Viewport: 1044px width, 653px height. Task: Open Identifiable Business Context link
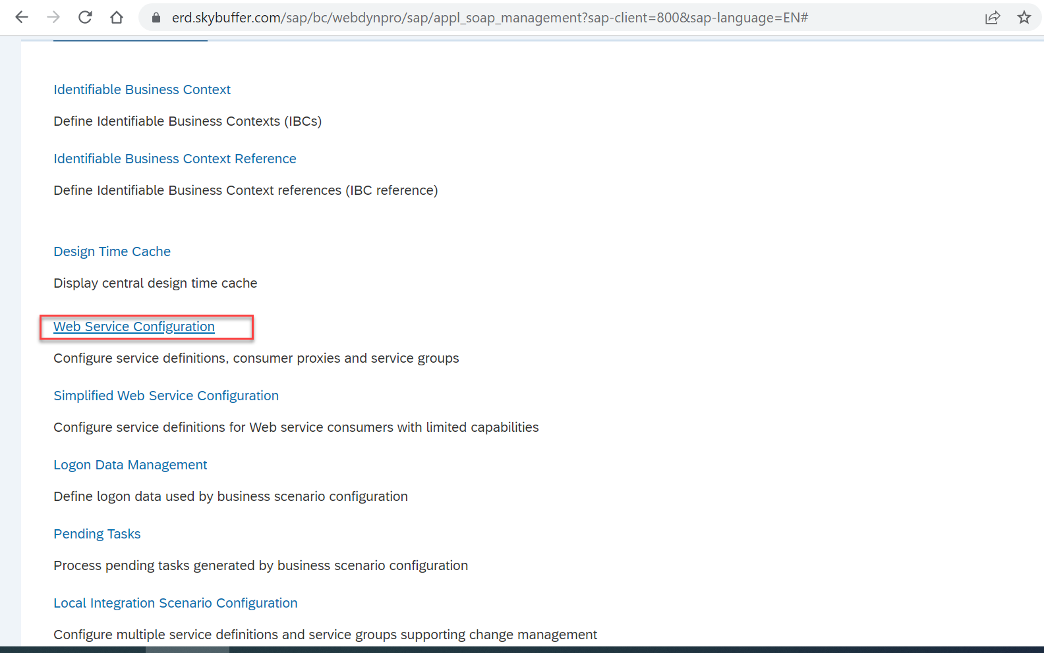click(x=142, y=90)
